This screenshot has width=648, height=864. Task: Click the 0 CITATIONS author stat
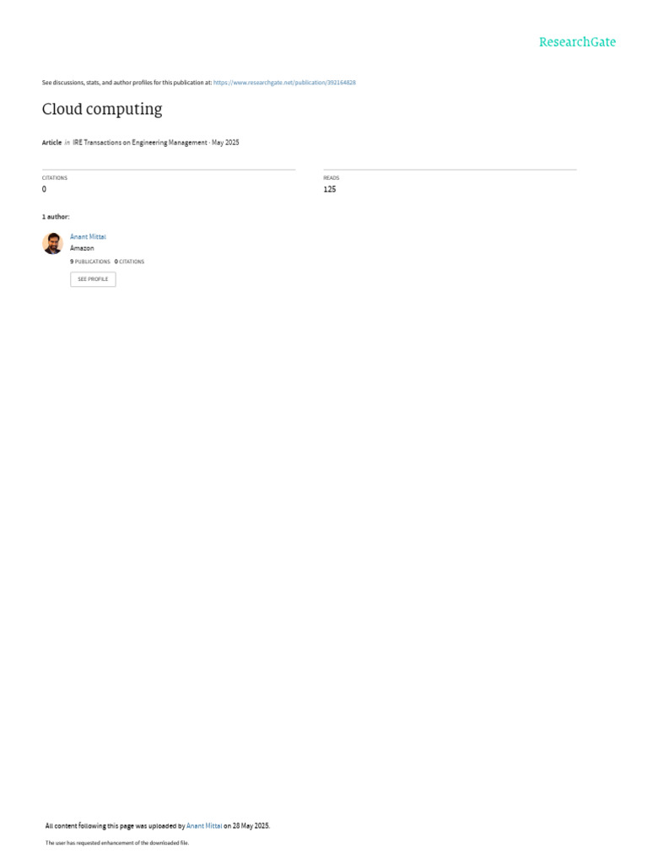tap(129, 262)
